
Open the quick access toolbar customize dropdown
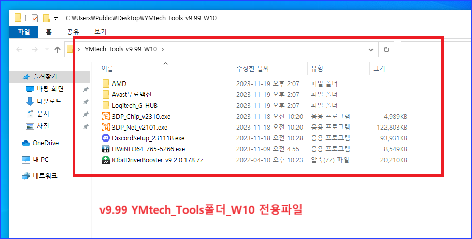(x=55, y=19)
